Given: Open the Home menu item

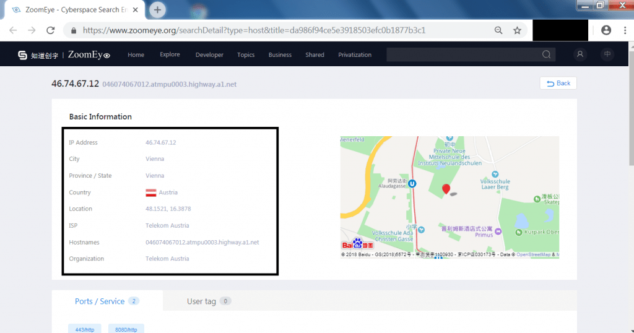Looking at the screenshot, I should tap(136, 54).
